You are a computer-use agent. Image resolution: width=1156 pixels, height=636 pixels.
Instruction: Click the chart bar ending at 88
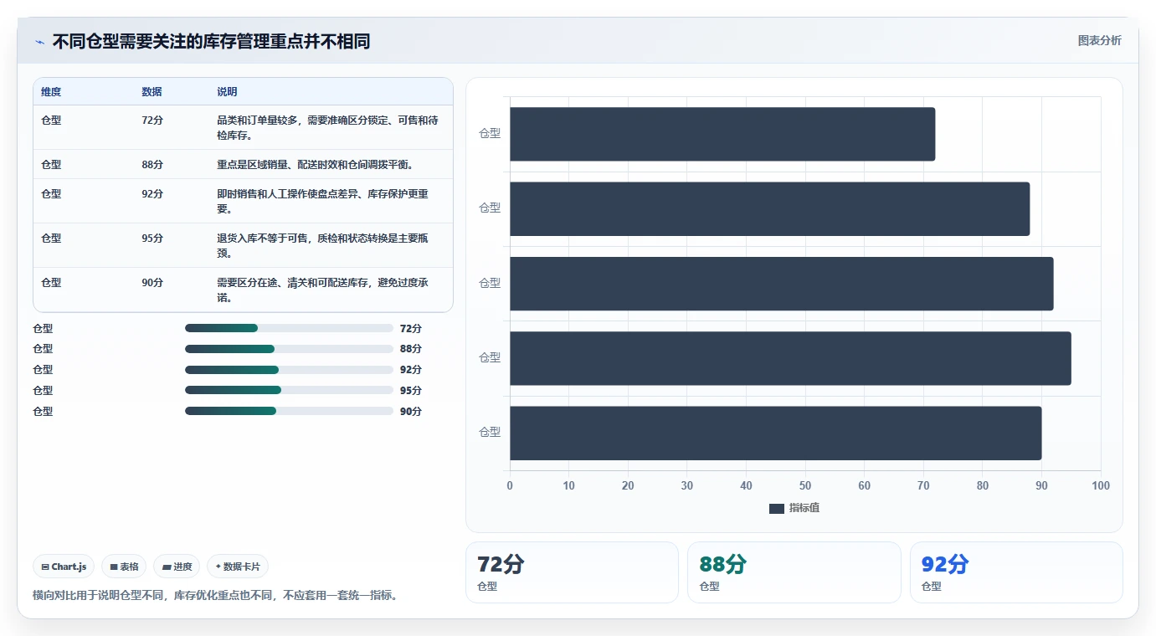pos(769,208)
